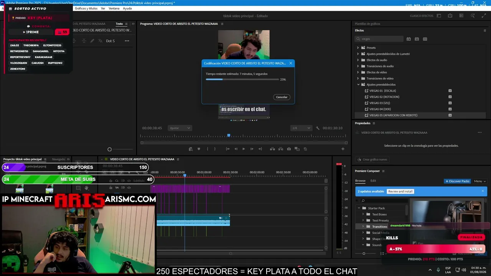Click more options in the Propiedades panel
The height and width of the screenshot is (276, 491).
(x=479, y=133)
